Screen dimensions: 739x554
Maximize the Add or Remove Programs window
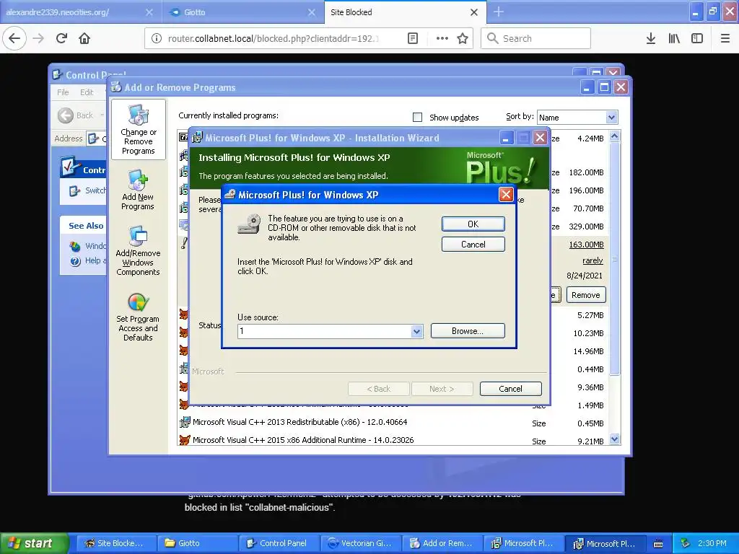(x=604, y=87)
